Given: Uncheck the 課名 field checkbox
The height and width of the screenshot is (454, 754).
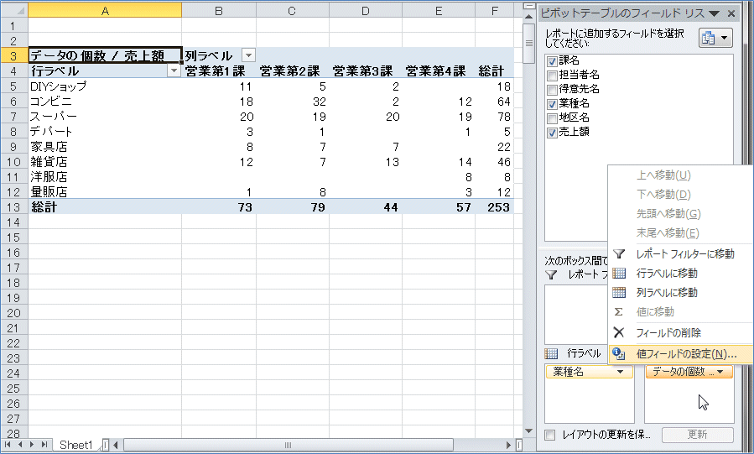Looking at the screenshot, I should coord(552,61).
